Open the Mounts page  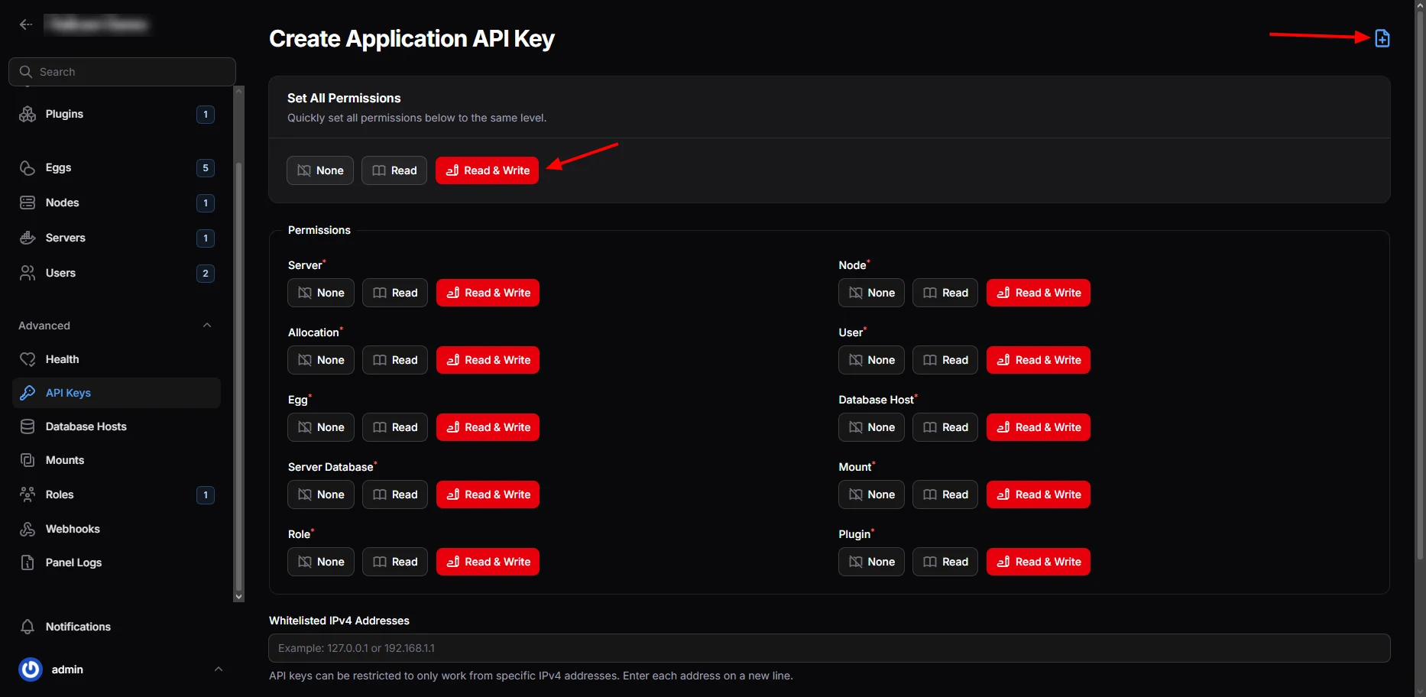pyautogui.click(x=117, y=460)
